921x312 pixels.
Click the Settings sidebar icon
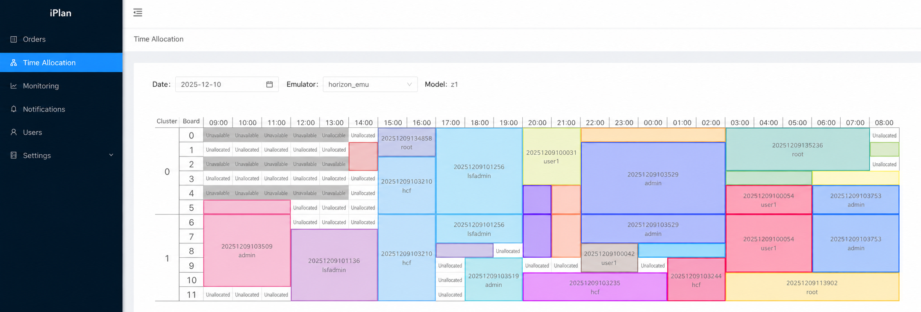pos(14,155)
